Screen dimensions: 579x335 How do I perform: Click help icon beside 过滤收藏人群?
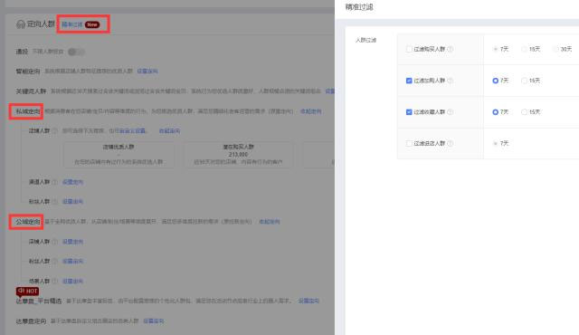tap(451, 112)
